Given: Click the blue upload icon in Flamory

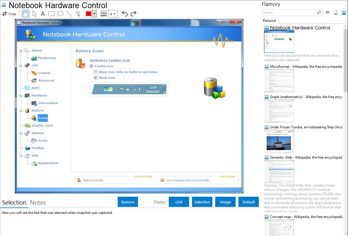Looking at the screenshot, I should click(x=344, y=13).
